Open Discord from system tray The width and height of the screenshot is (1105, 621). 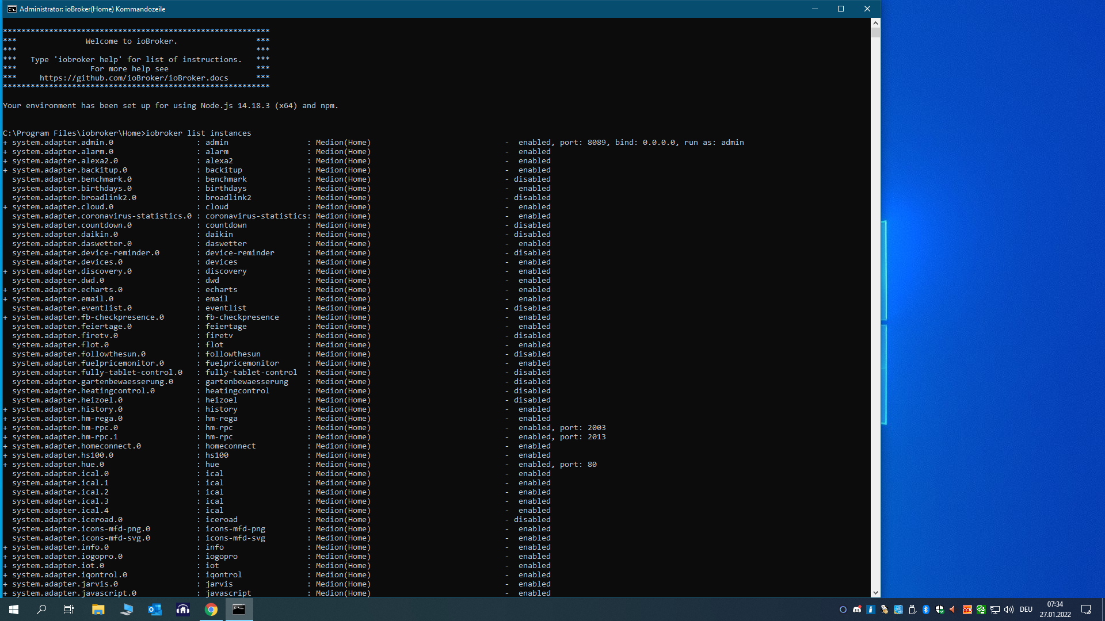coord(857,609)
